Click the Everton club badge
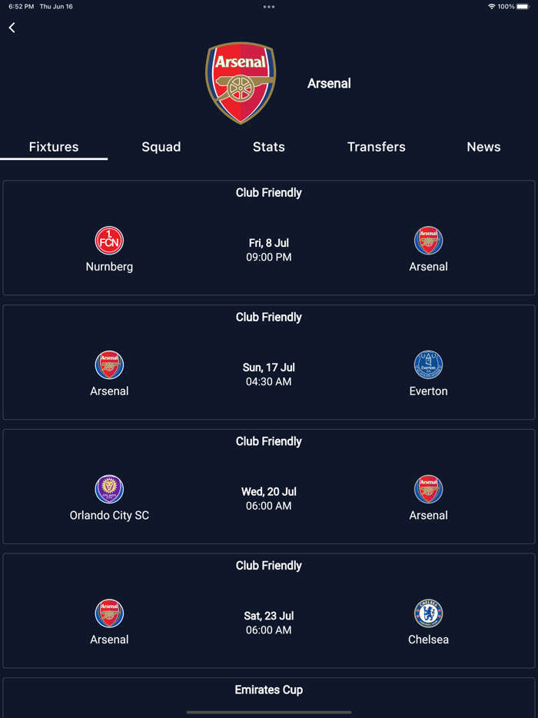Screen dimensions: 538x718 click(428, 365)
